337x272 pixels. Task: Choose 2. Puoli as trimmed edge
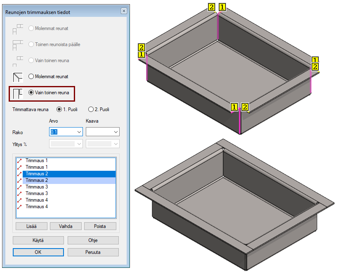[91, 109]
